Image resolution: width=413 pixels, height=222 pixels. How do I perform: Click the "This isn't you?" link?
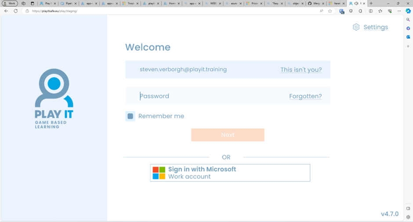click(x=301, y=70)
